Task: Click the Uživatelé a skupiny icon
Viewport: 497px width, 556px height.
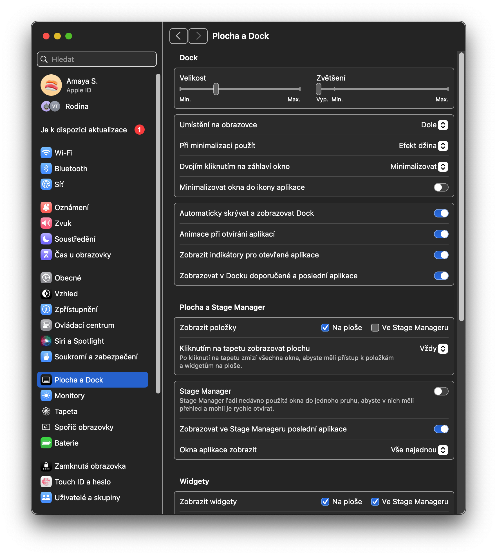Action: (x=46, y=498)
